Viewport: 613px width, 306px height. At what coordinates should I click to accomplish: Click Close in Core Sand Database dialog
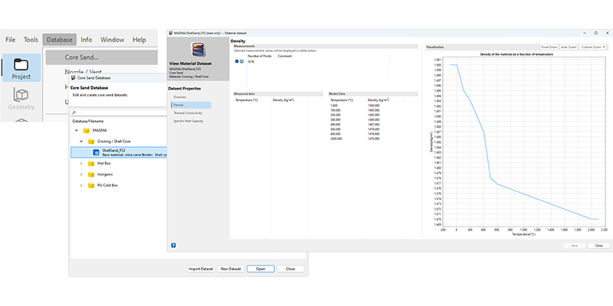(290, 269)
